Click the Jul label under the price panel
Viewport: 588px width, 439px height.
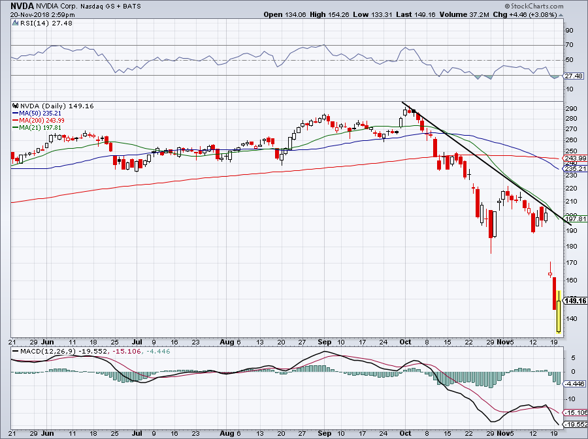tap(137, 342)
